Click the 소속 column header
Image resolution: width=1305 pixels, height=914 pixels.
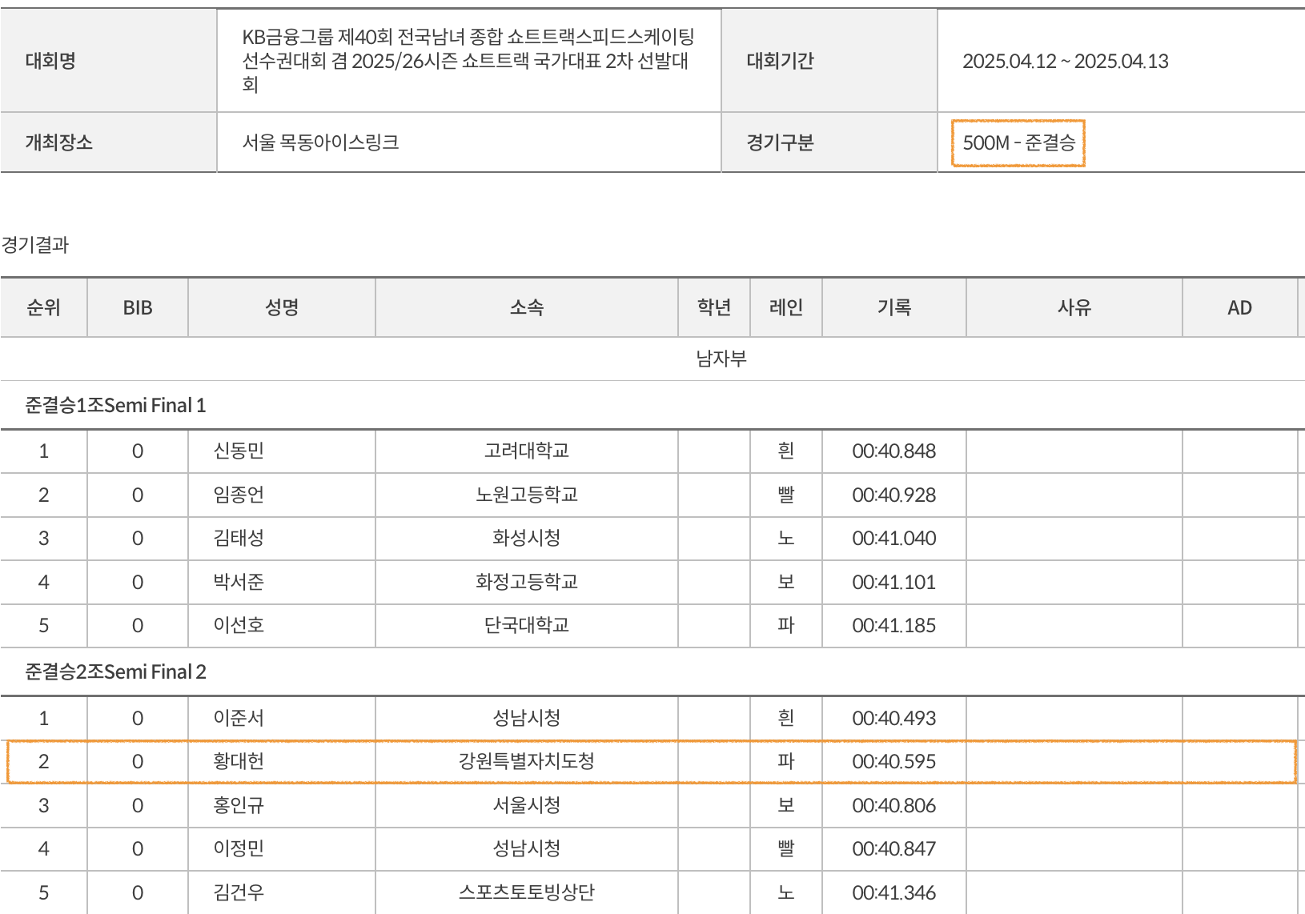click(526, 307)
